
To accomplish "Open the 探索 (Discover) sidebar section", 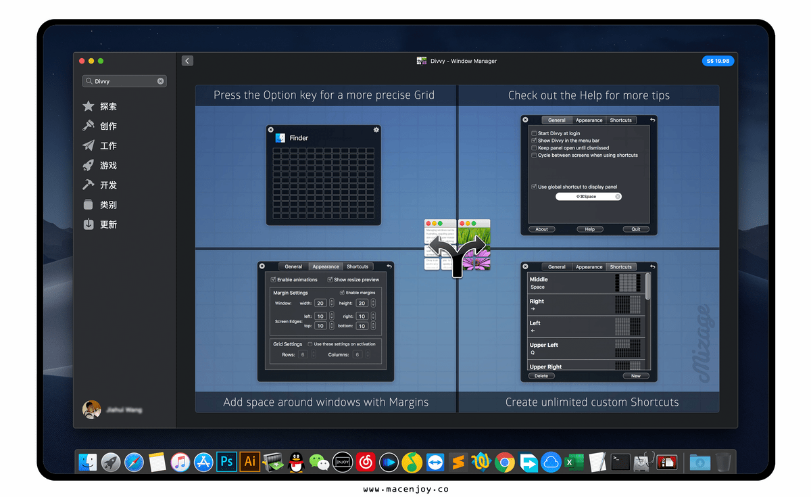I will tap(100, 106).
